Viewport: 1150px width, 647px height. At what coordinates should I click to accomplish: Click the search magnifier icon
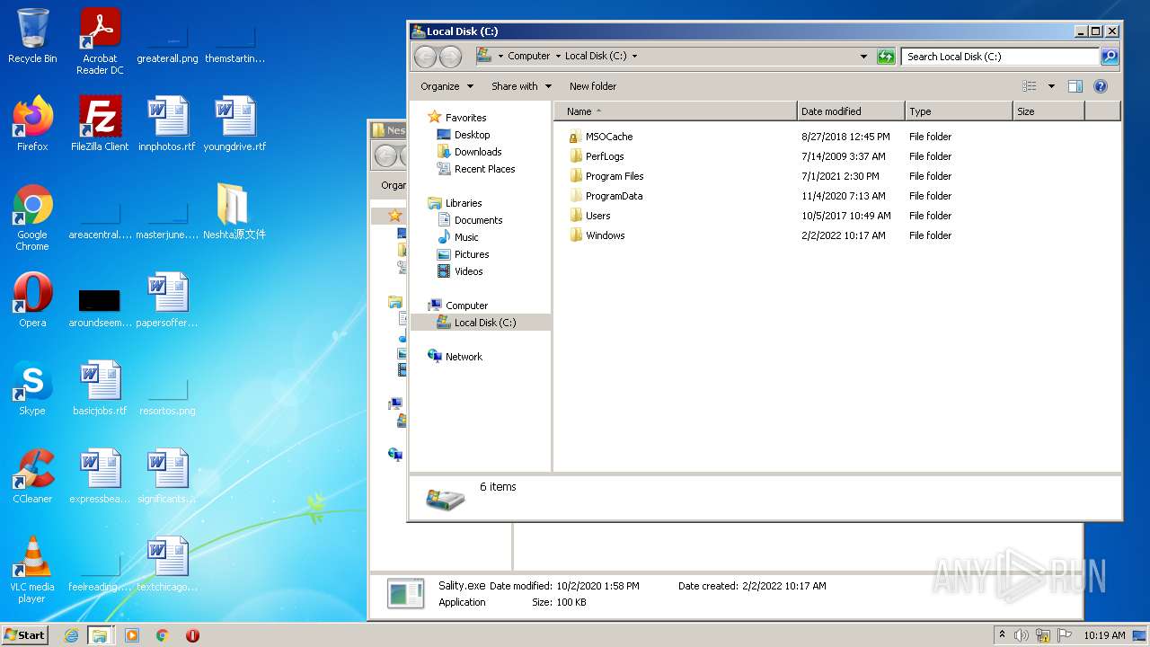coord(1110,57)
